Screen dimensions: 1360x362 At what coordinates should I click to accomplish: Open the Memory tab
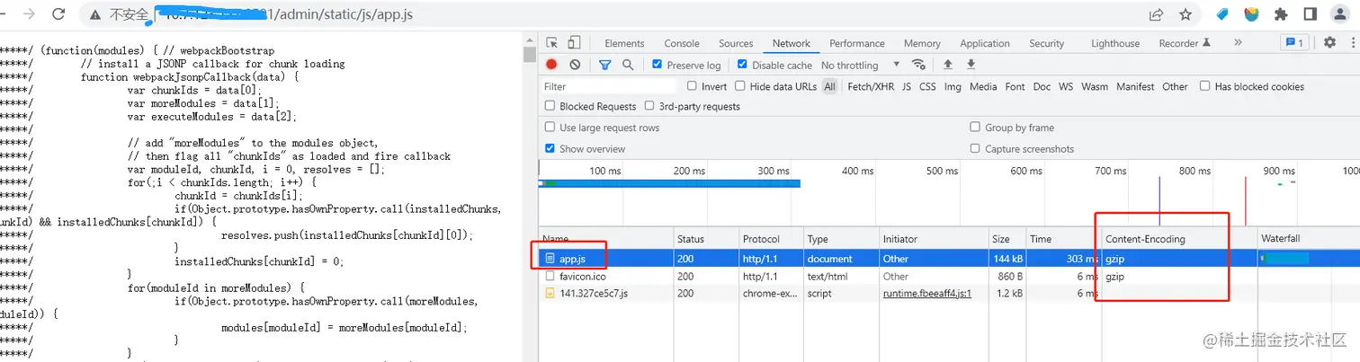(922, 43)
